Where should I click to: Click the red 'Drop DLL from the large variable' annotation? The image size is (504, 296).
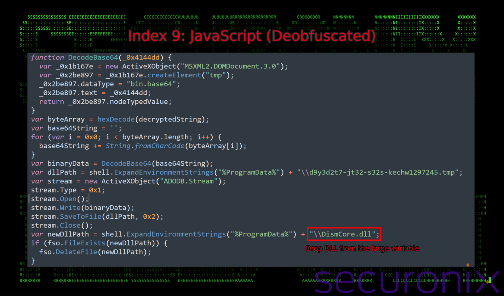tap(362, 249)
